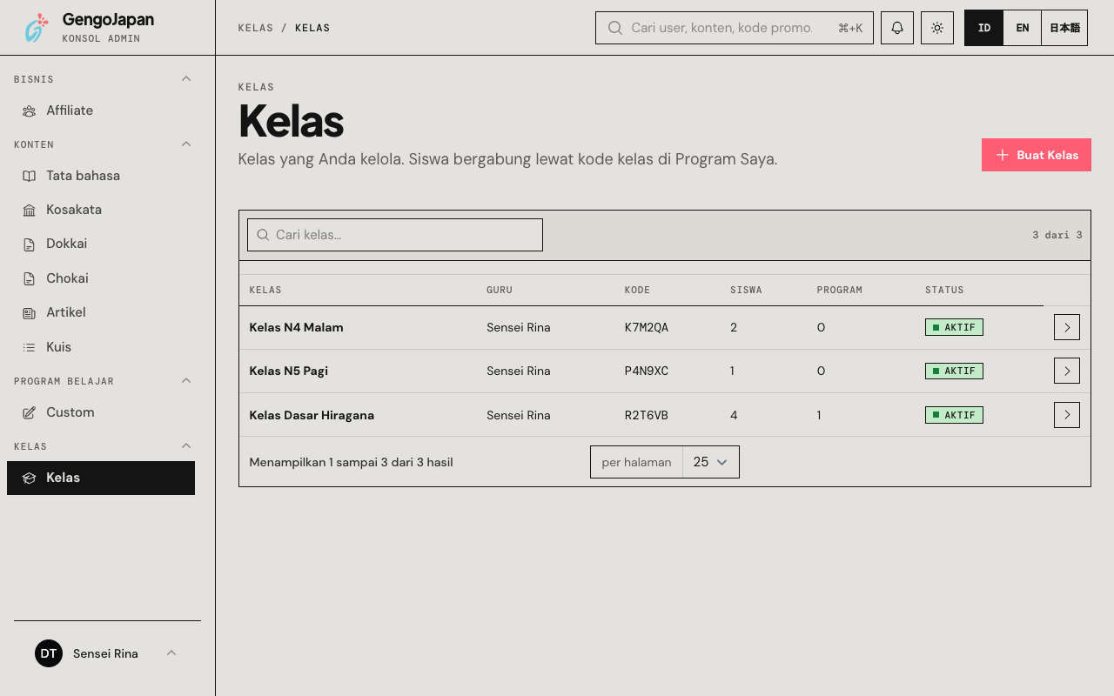Viewport: 1114px width, 696px height.
Task: Click the class code K7M2QA
Action: click(647, 327)
